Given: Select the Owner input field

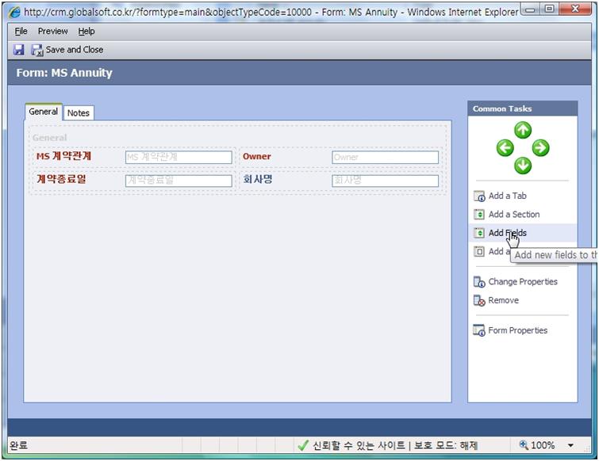Looking at the screenshot, I should pyautogui.click(x=385, y=157).
